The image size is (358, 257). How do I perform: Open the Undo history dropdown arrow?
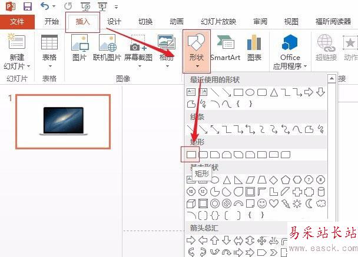click(x=54, y=6)
